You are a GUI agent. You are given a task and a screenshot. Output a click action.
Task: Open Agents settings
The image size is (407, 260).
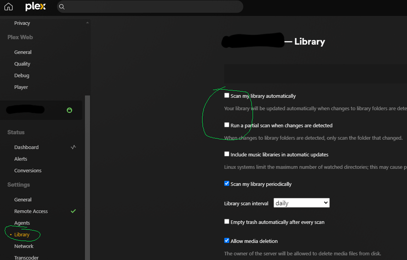22,223
